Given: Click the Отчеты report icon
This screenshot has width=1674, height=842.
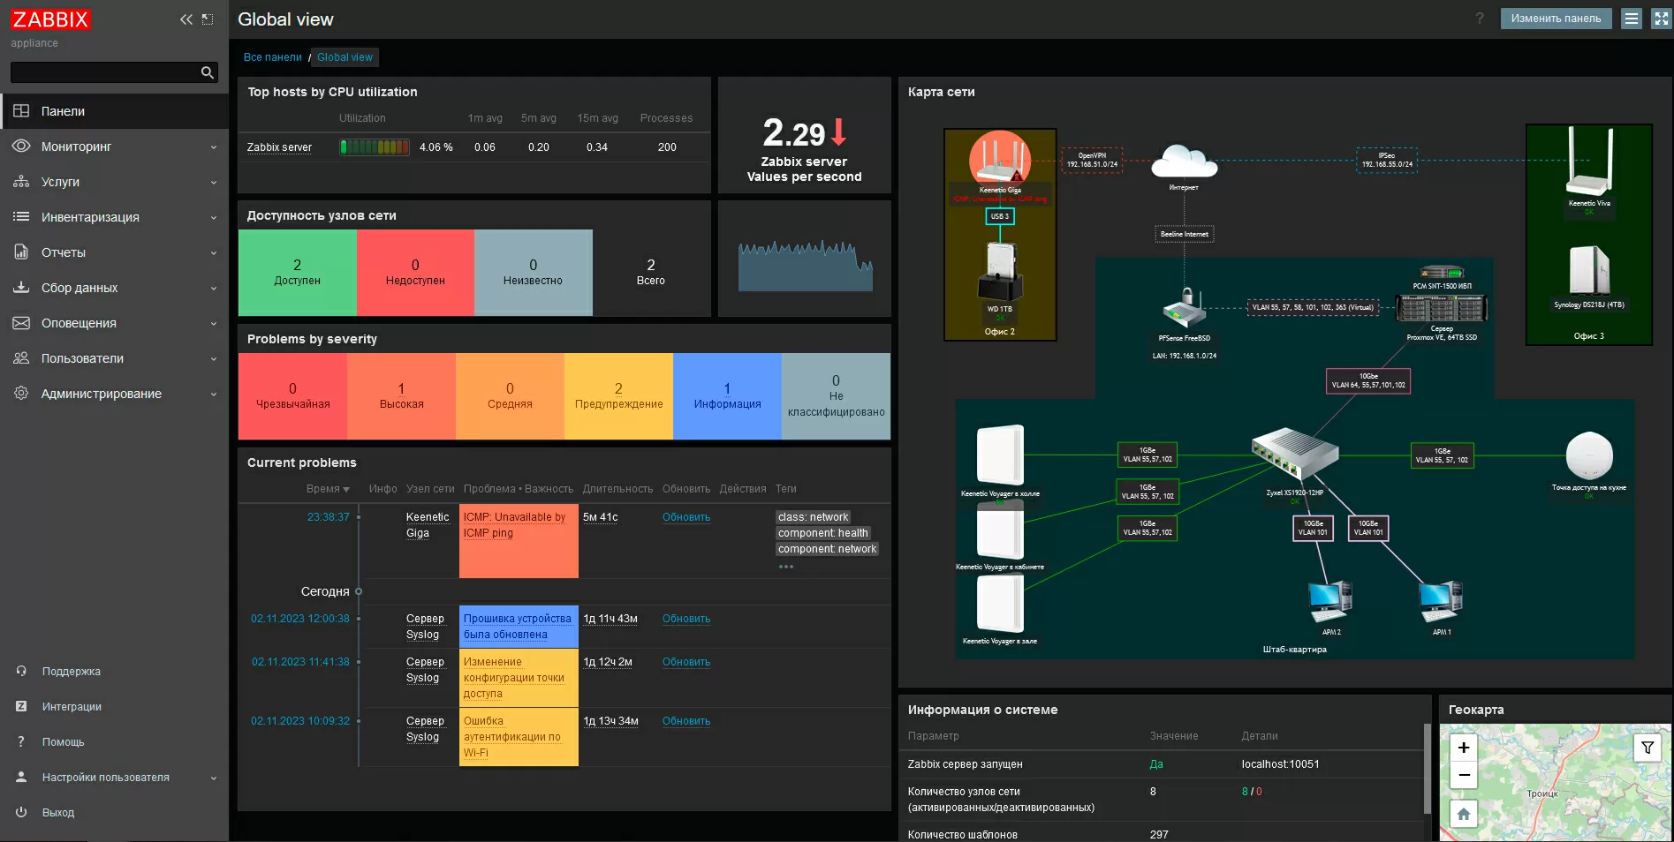Looking at the screenshot, I should click(21, 252).
